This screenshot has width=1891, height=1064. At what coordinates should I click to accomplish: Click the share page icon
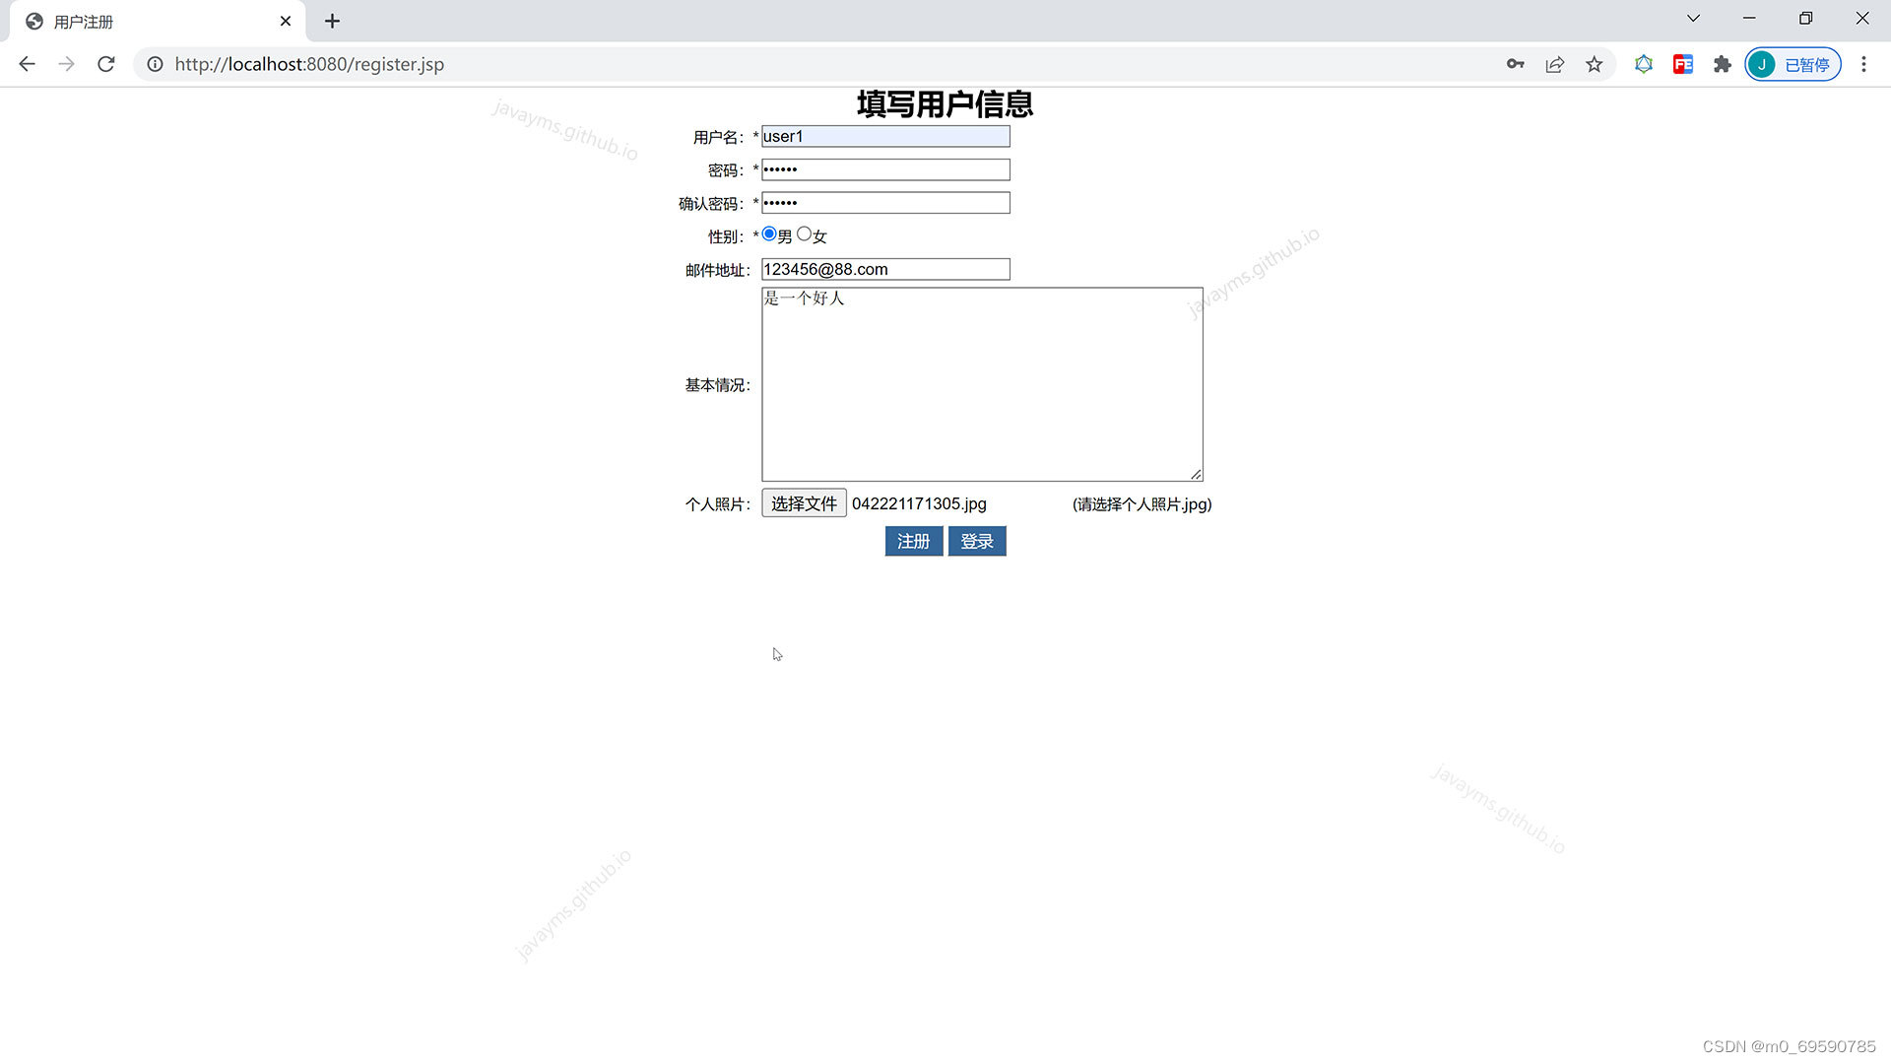point(1554,64)
